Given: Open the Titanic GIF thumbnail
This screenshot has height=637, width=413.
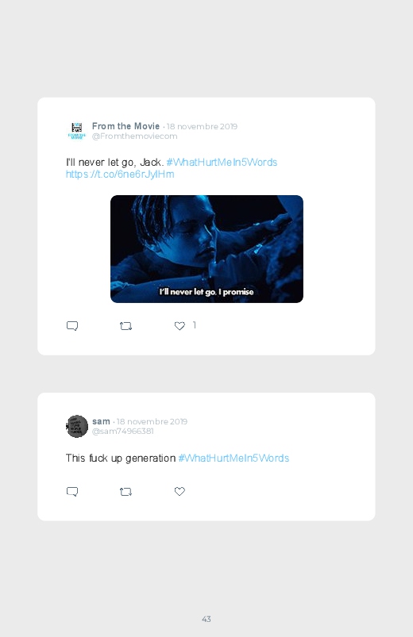Looking at the screenshot, I should point(206,249).
